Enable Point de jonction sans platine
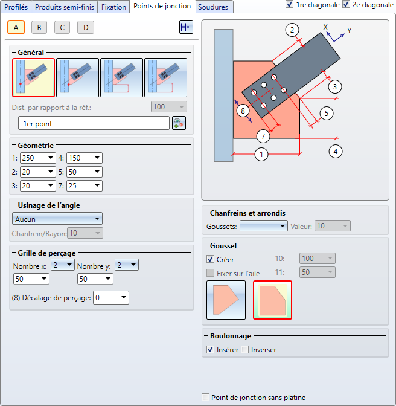The height and width of the screenshot is (406, 396). 205,397
